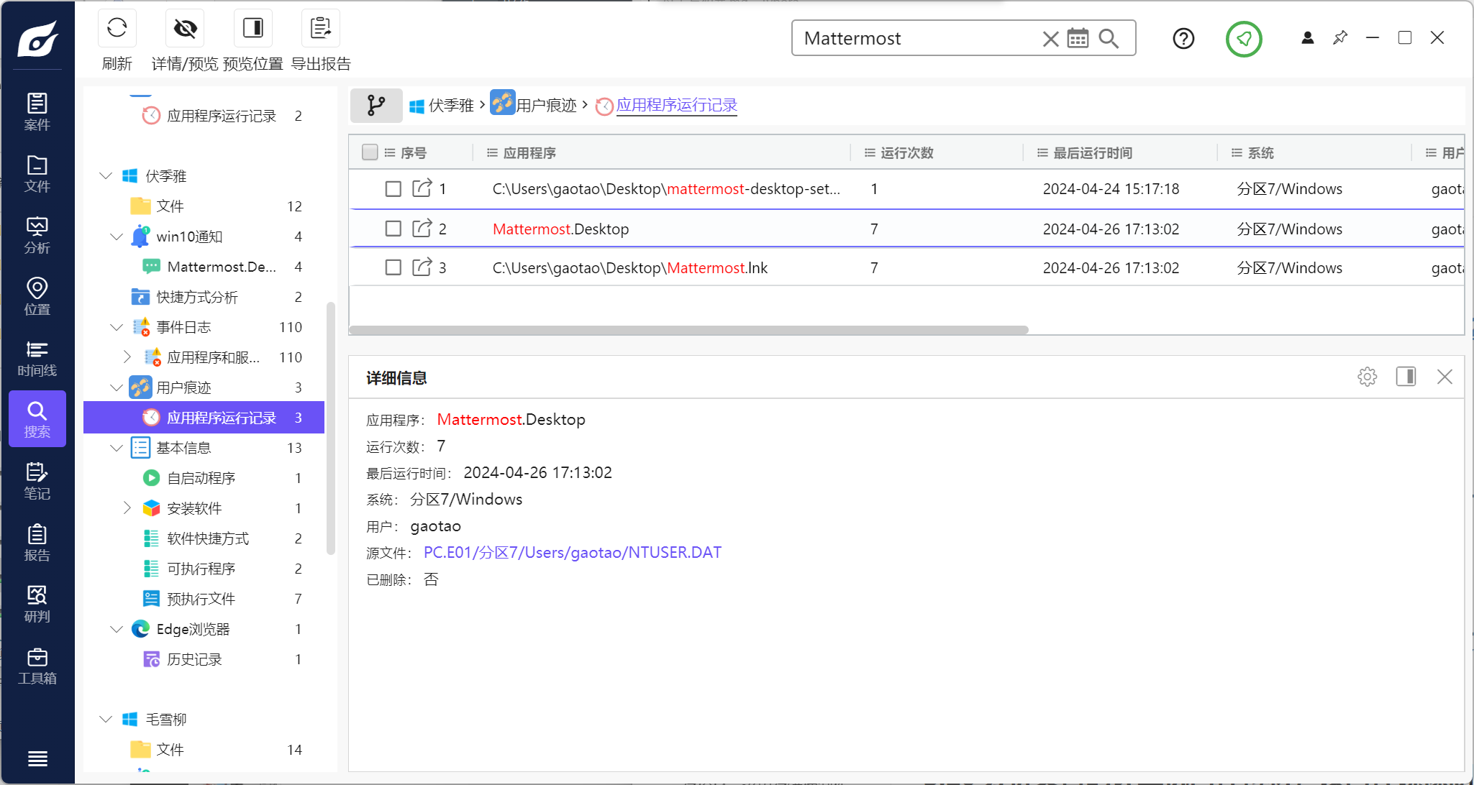
Task: Check the checkbox for row 1
Action: [x=393, y=189]
